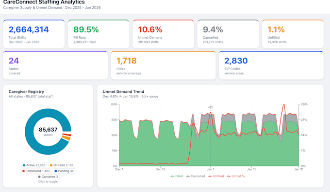Toggle the Cancelled 3 legend item
The width and height of the screenshot is (330, 192).
coord(48,177)
